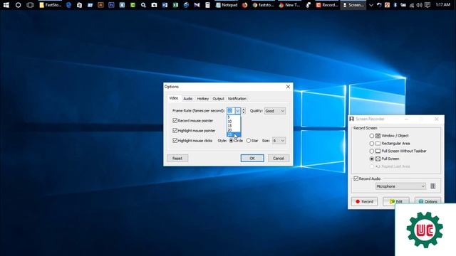The height and width of the screenshot is (256, 456).
Task: Open the Size dropdown showing 6
Action: coord(279,141)
